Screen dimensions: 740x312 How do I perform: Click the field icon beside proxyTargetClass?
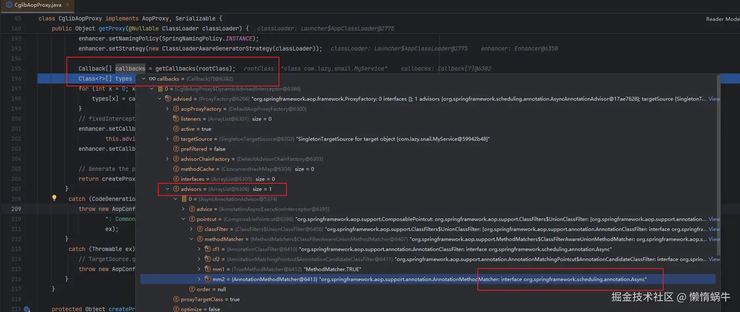pyautogui.click(x=176, y=299)
